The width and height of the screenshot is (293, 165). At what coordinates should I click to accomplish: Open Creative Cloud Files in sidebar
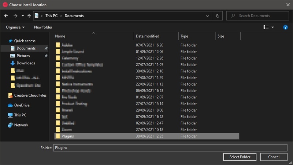click(30, 95)
